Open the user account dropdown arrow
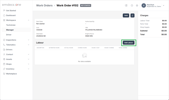169x100 pixels. click(x=164, y=6)
